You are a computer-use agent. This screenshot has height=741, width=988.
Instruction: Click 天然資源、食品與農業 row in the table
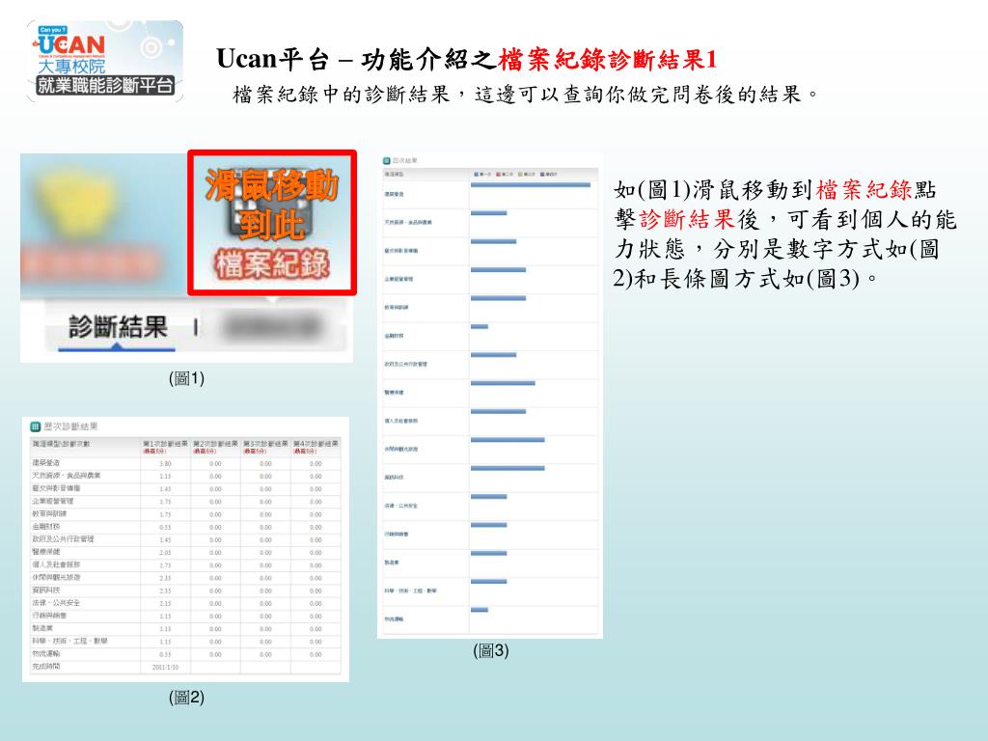67,476
